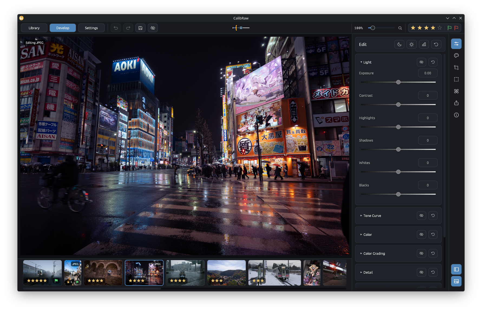
Task: Click the Exposure slider handle
Action: coord(398,82)
